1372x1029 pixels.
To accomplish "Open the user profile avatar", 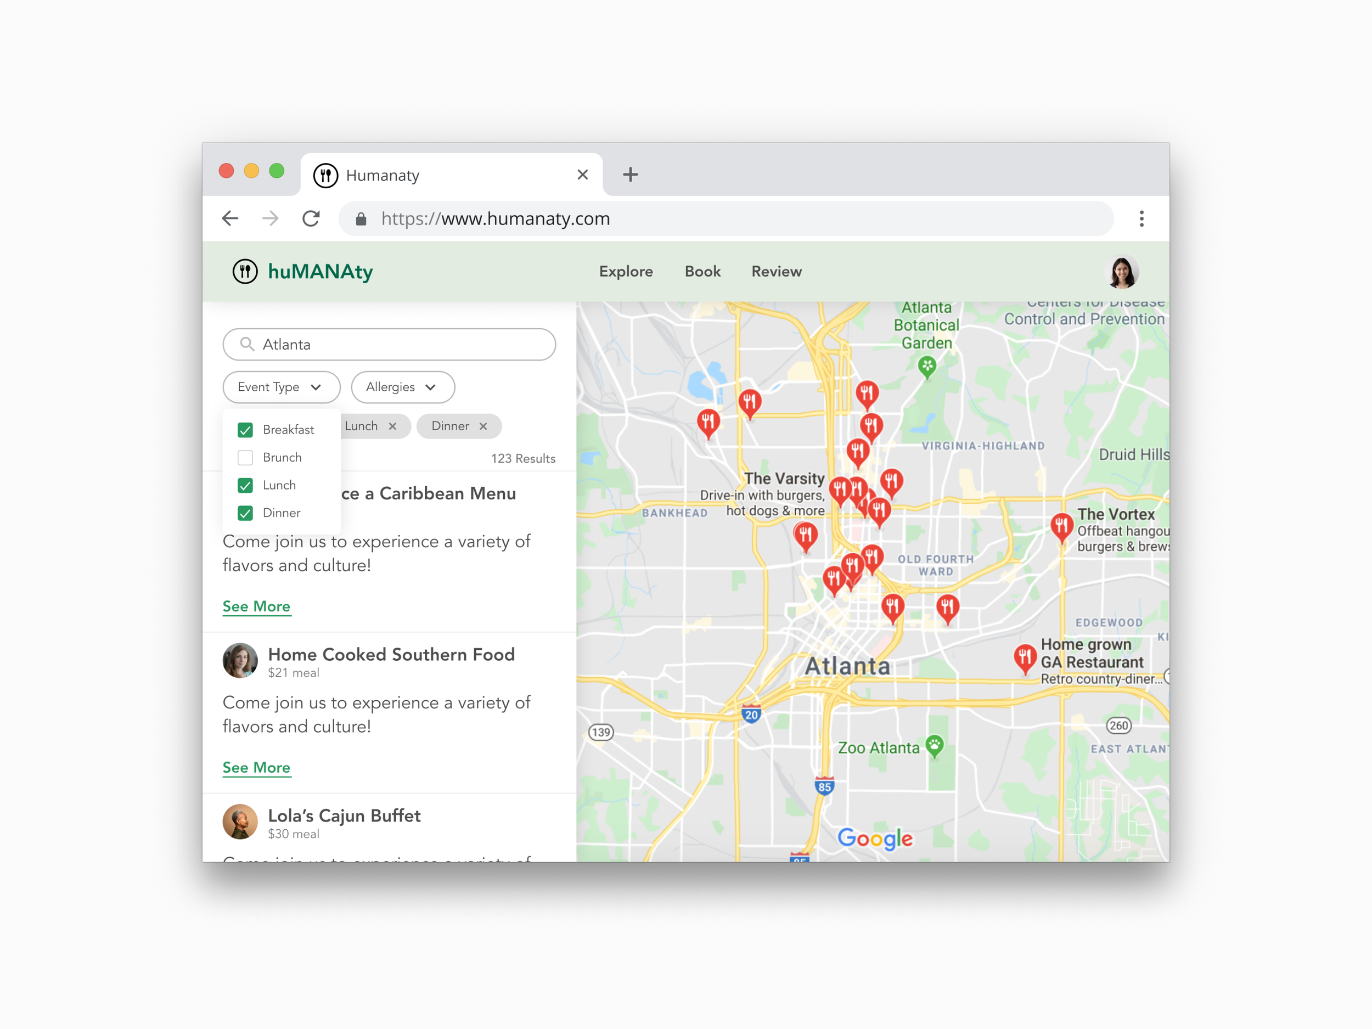I will click(x=1121, y=272).
